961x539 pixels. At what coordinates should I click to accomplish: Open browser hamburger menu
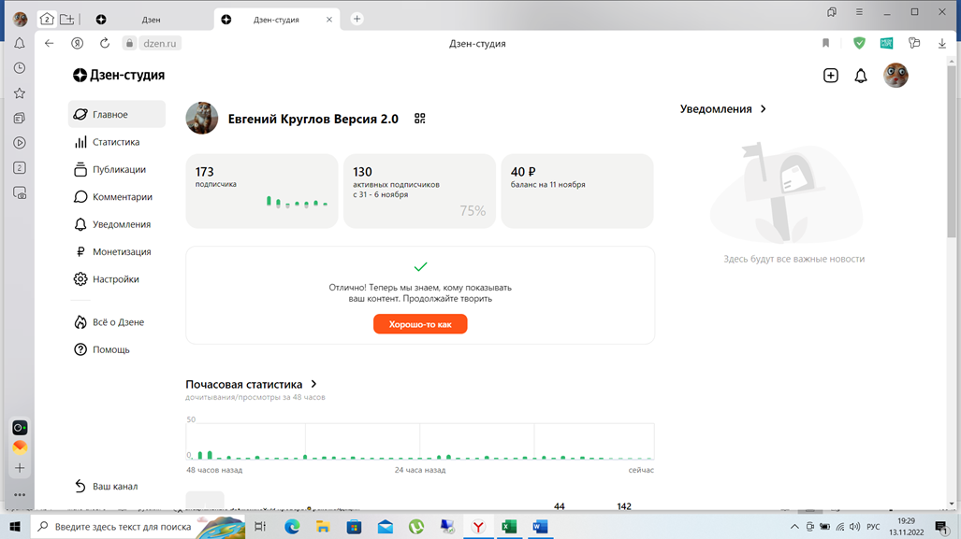click(859, 12)
